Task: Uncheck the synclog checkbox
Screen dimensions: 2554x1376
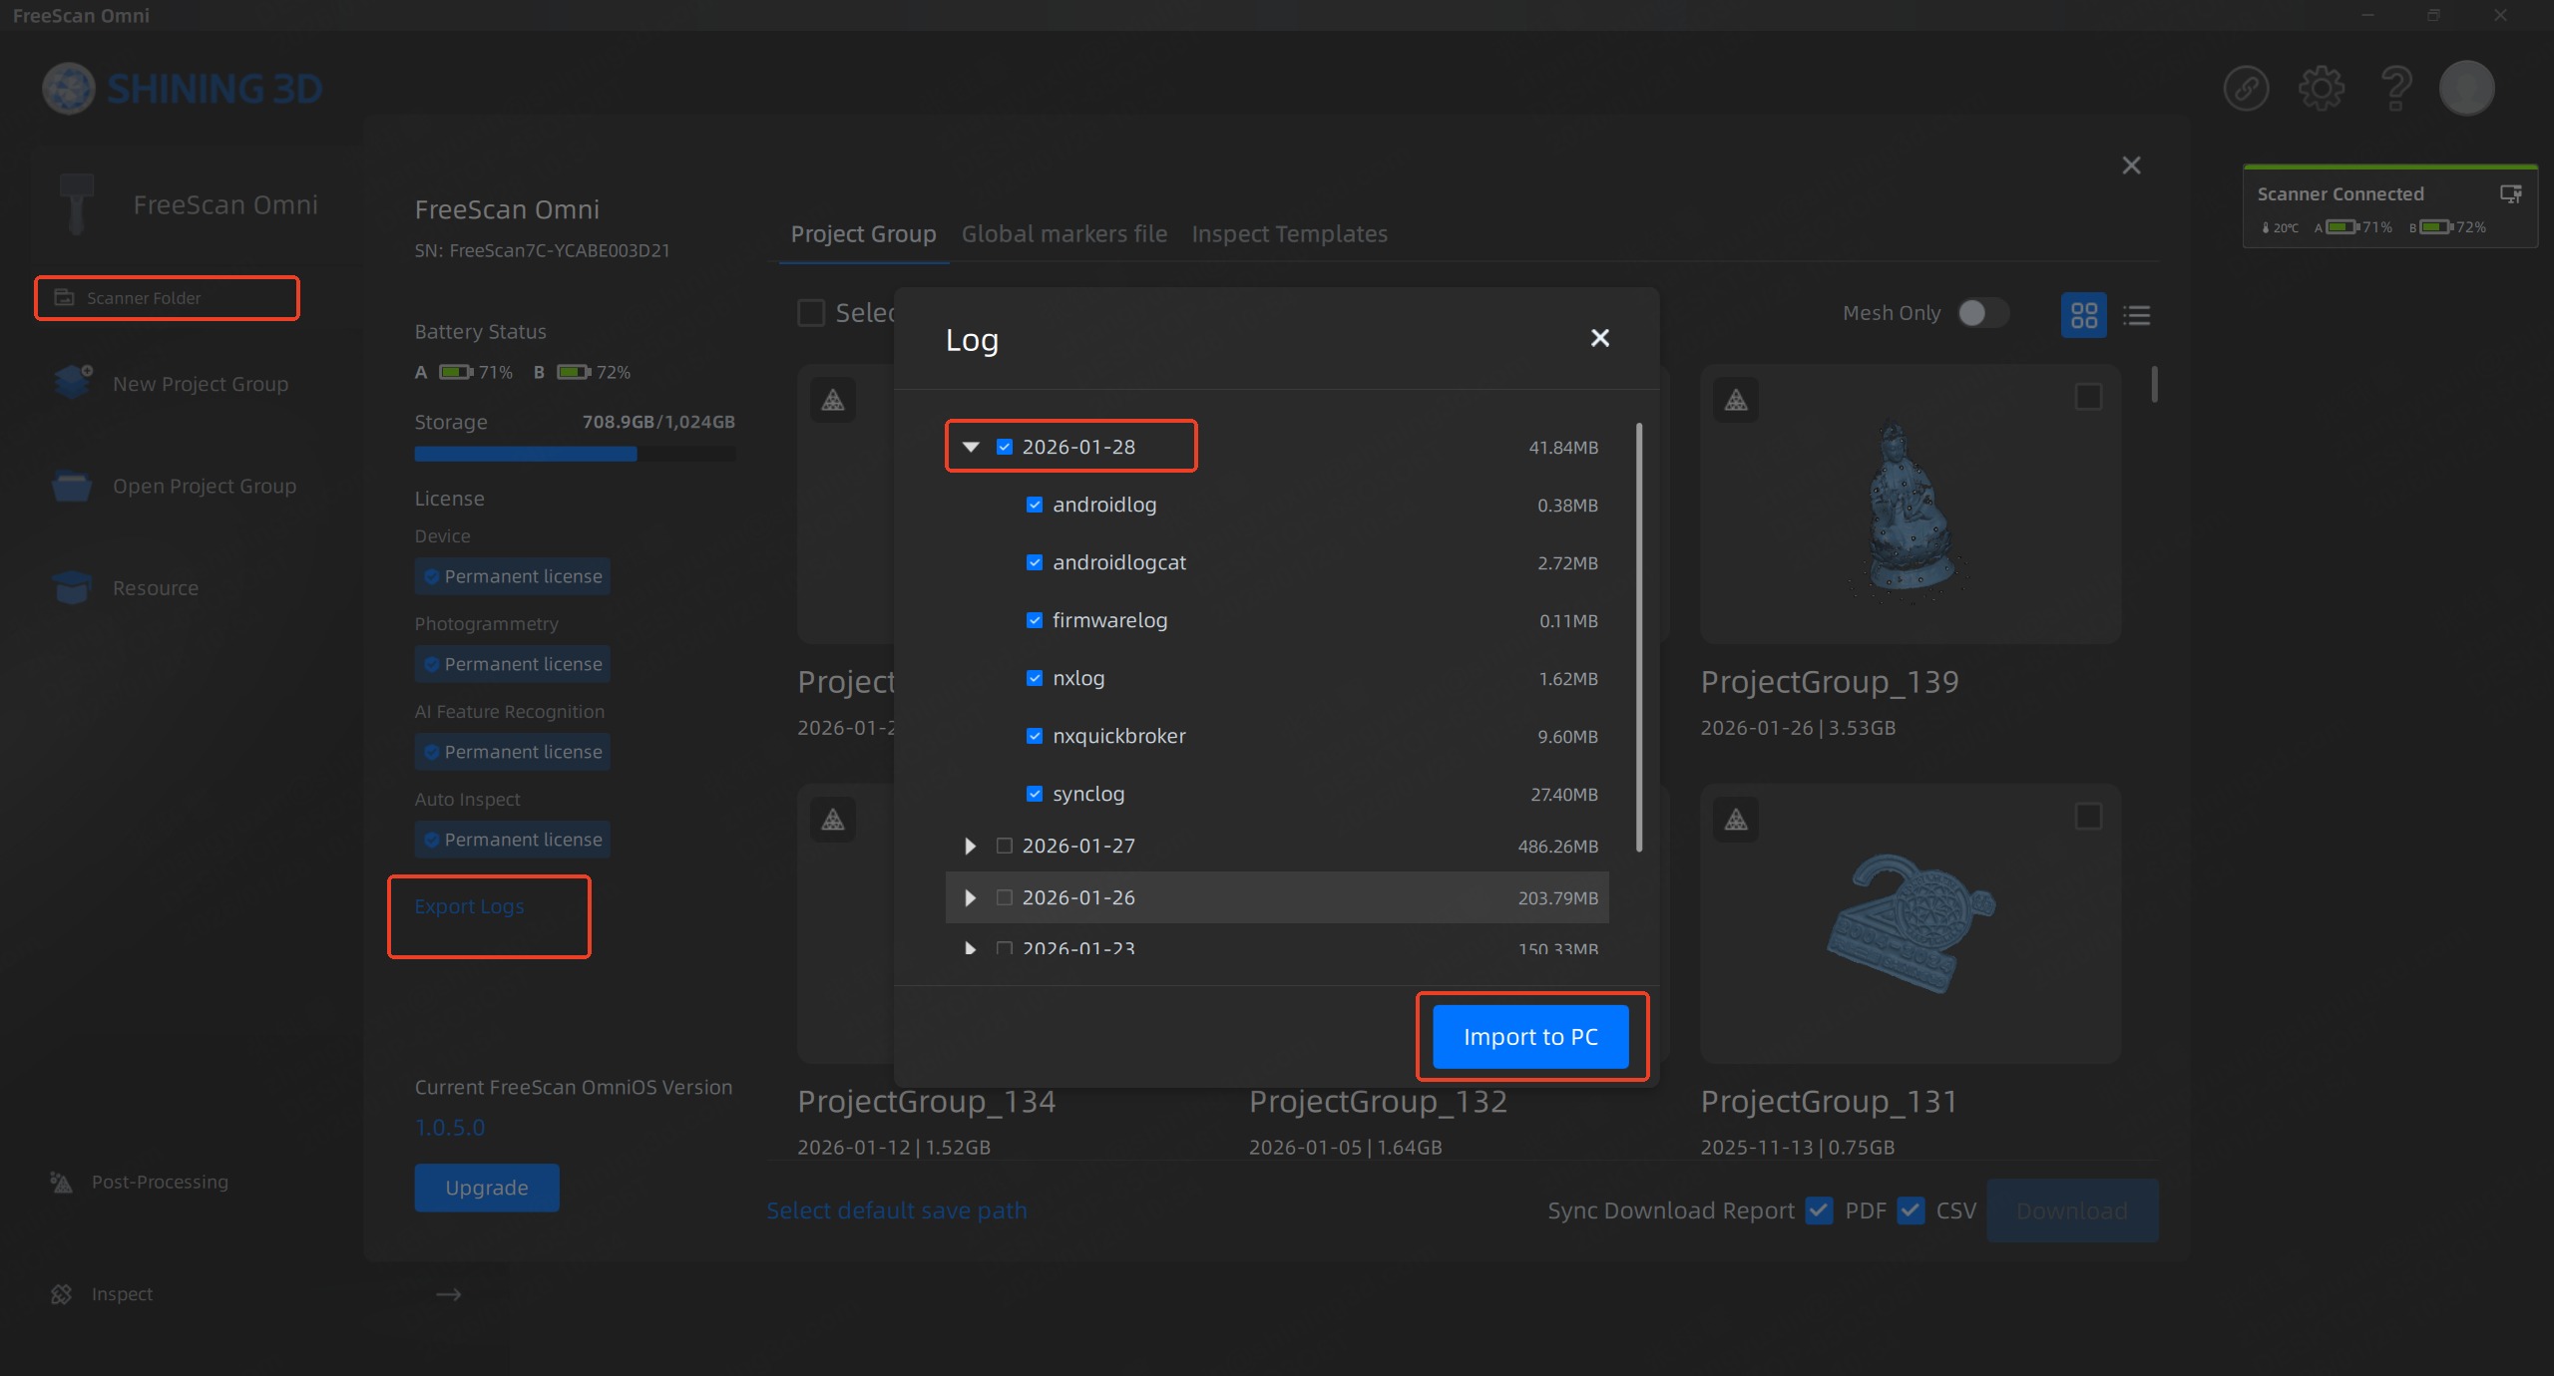Action: pyautogui.click(x=1035, y=794)
